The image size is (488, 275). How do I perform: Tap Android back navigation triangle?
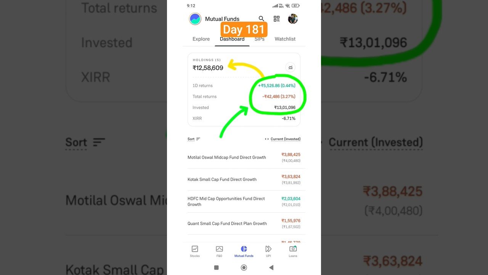click(x=271, y=268)
